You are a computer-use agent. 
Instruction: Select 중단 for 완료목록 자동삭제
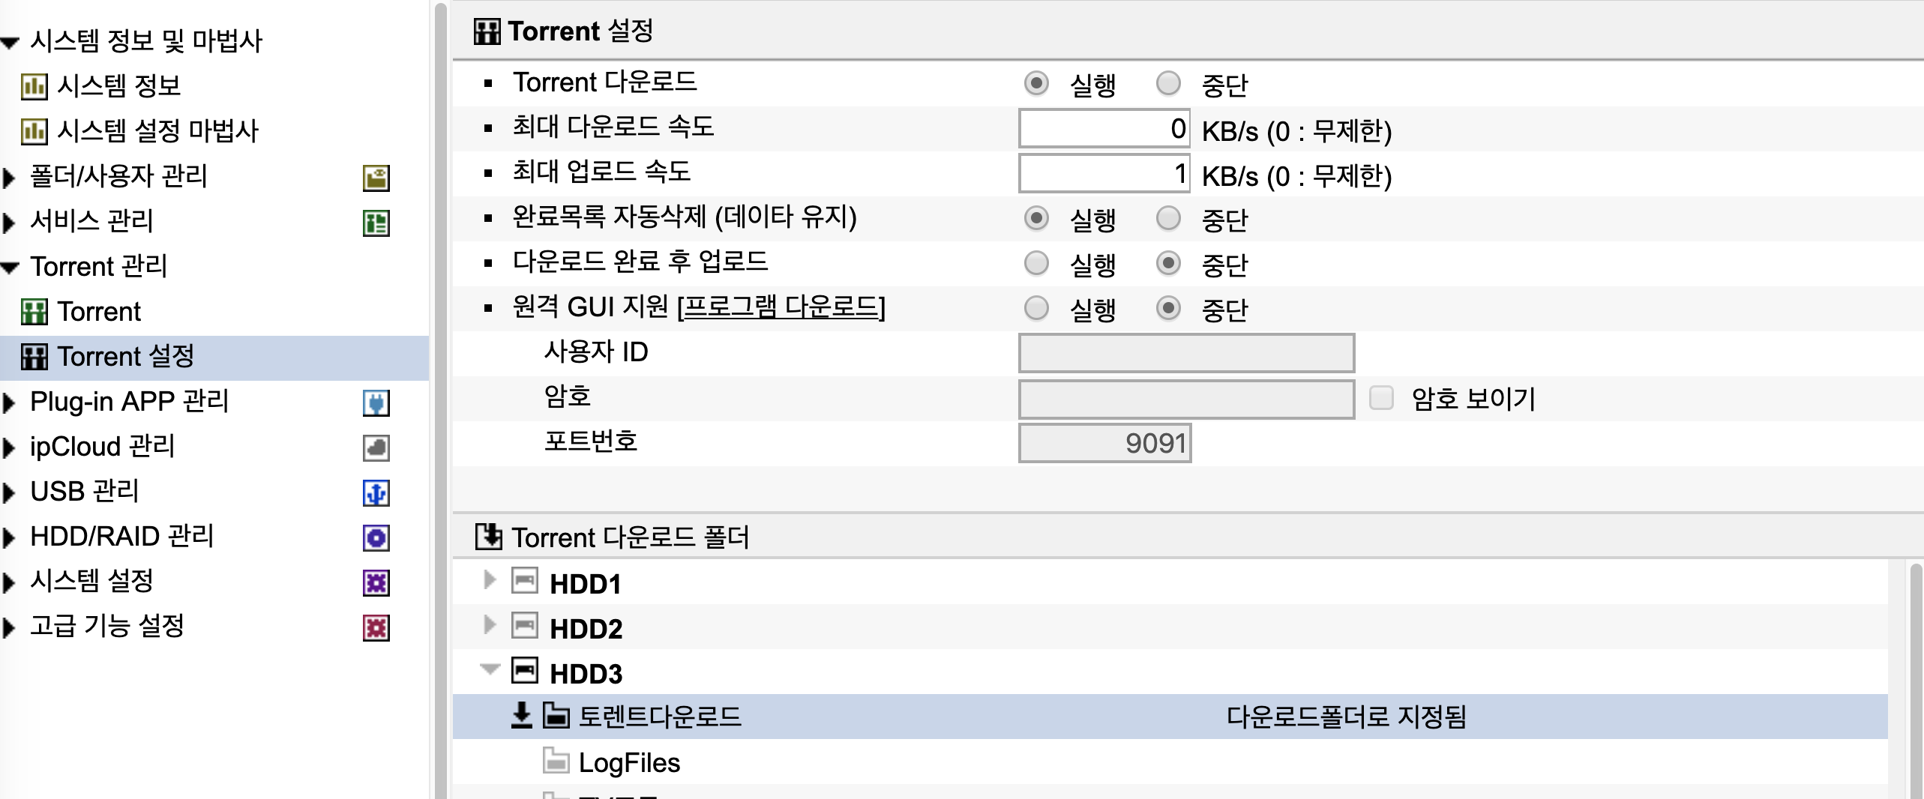(x=1168, y=218)
